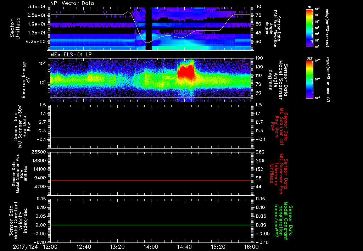Screen dimensions: 363x251
Task: Click the 'Electron Energy eV' axis label
Action: tap(26, 80)
